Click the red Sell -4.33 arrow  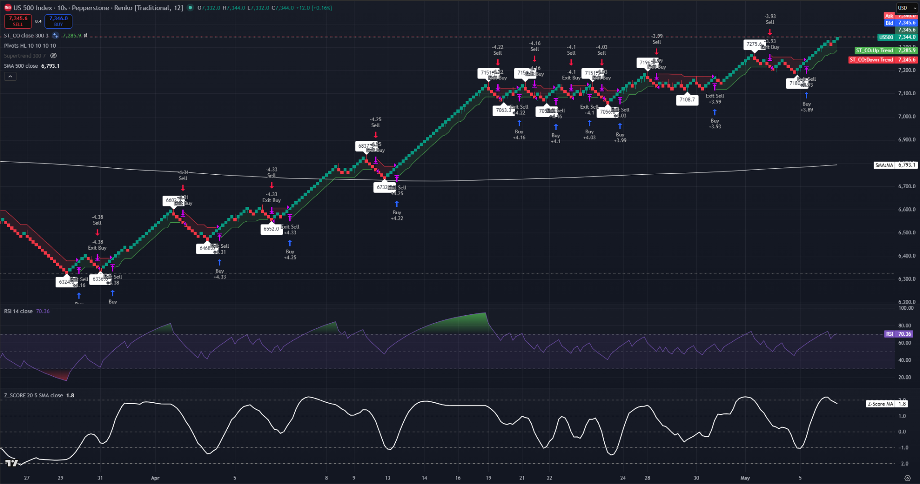tap(272, 185)
